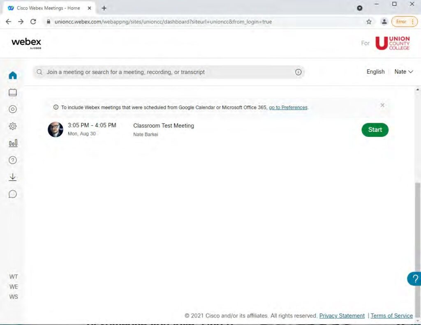Dismiss the calendar integration notice
Screen dimensions: 421x325
382,105
